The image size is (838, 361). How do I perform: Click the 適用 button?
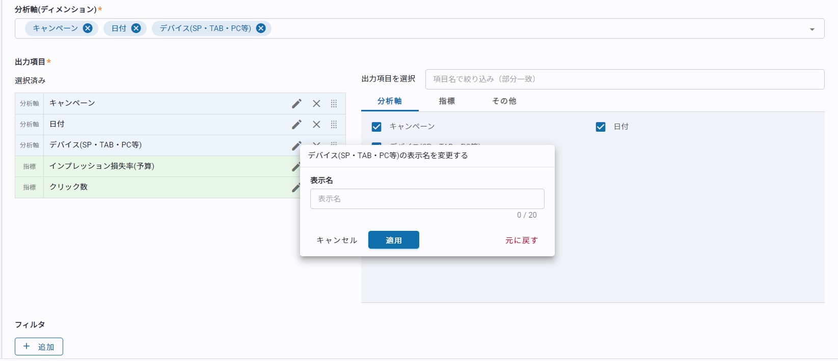[x=393, y=240]
